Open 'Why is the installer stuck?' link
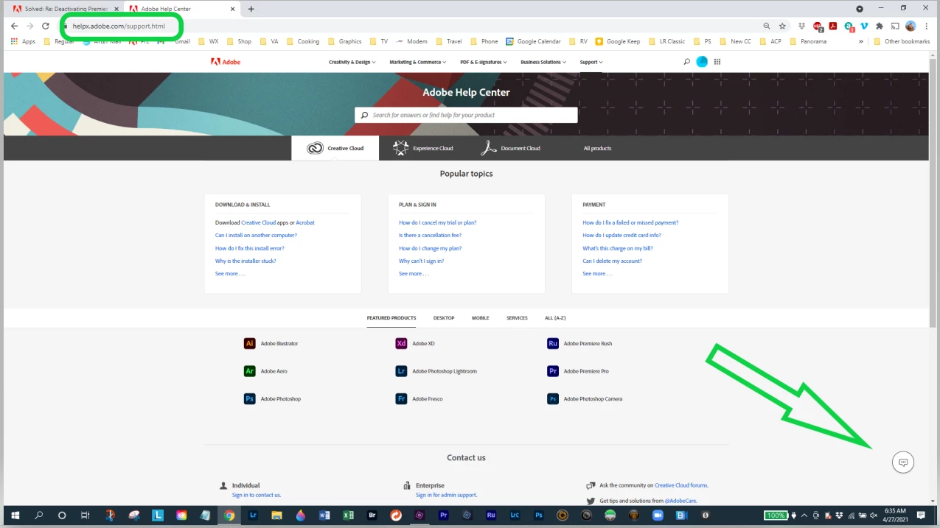This screenshot has width=940, height=528. 246,261
